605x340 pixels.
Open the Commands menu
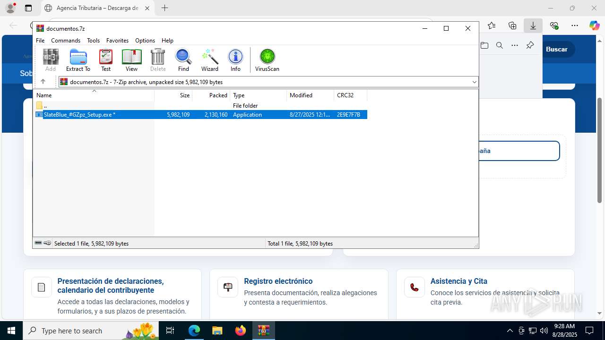pos(66,41)
